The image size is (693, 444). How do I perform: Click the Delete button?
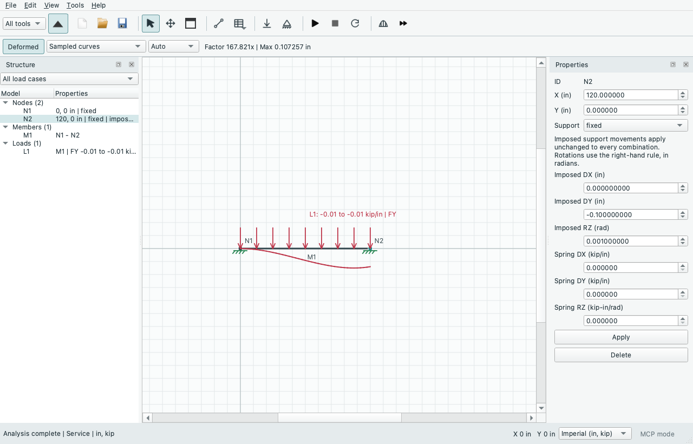coord(621,355)
